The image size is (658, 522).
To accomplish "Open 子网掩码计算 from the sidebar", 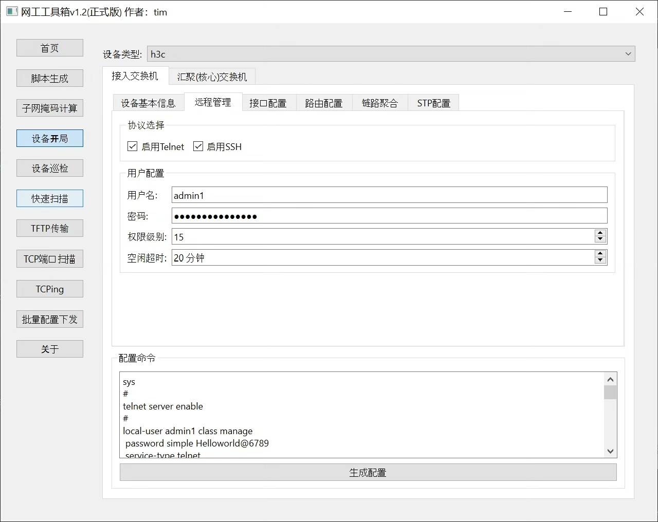I will pyautogui.click(x=50, y=108).
